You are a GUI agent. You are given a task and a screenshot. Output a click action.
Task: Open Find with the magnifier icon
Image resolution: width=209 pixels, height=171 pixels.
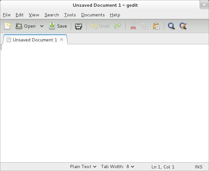[171, 26]
